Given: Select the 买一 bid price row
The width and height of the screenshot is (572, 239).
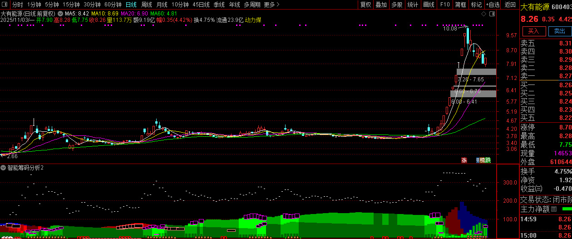Looking at the screenshot, I should [546, 85].
